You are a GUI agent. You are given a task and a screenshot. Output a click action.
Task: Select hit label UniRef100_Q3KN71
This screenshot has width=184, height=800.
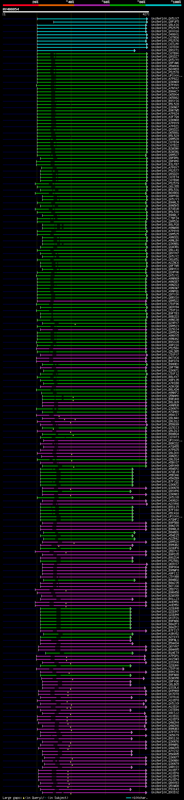pos(165,370)
